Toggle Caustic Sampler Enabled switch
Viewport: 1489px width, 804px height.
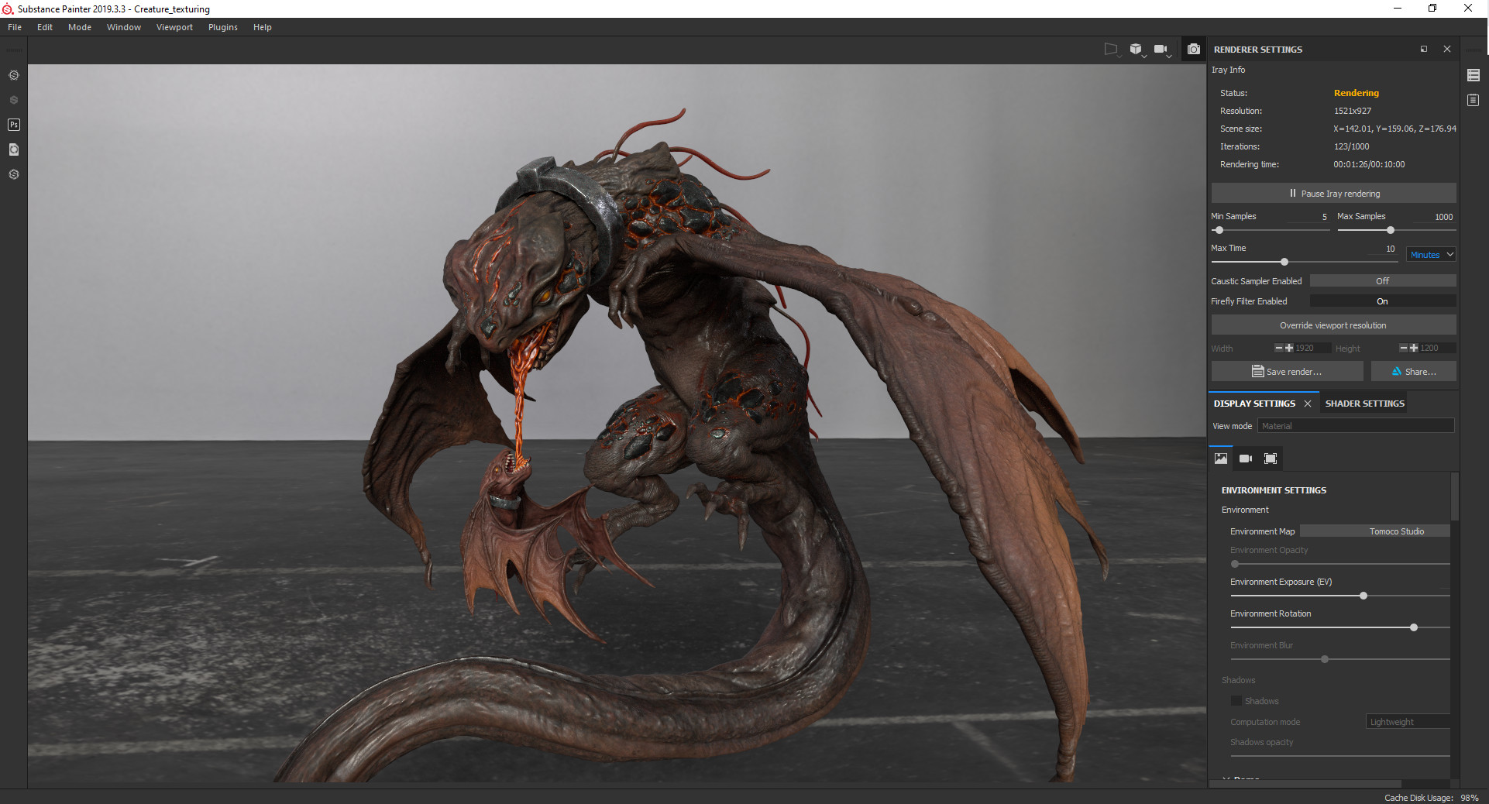[x=1382, y=281]
